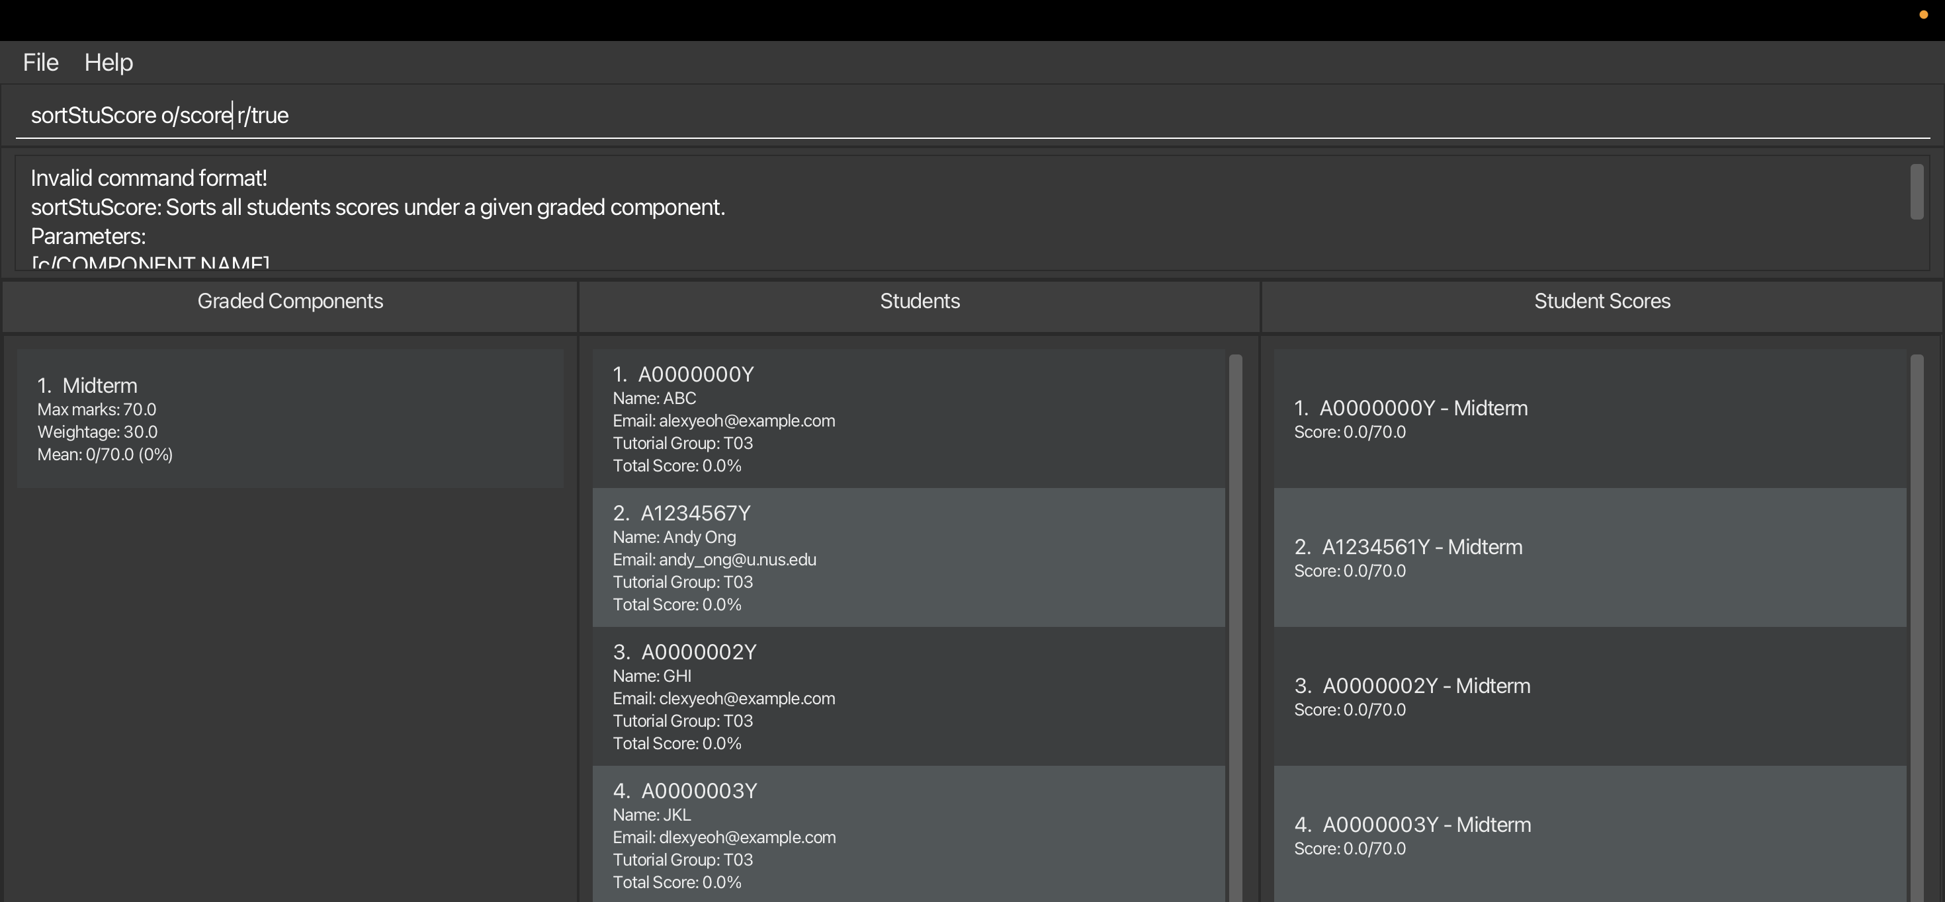Click the Student Scores list scrollbar
Image resolution: width=1945 pixels, height=902 pixels.
tap(1917, 626)
